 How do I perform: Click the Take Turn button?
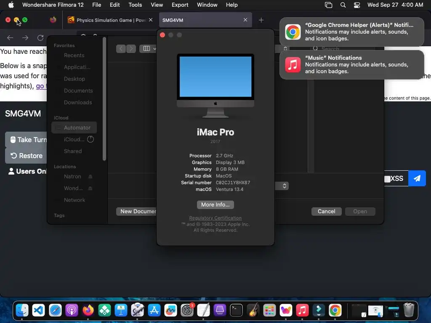[26, 140]
